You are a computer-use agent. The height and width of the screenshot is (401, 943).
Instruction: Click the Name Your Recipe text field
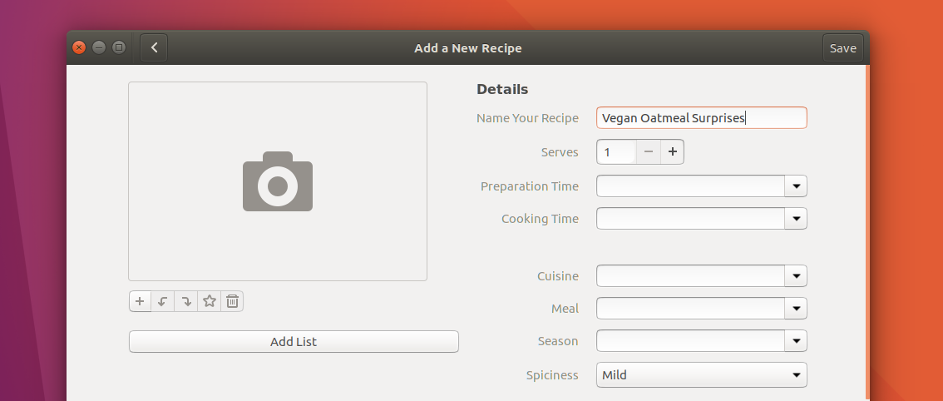click(701, 118)
